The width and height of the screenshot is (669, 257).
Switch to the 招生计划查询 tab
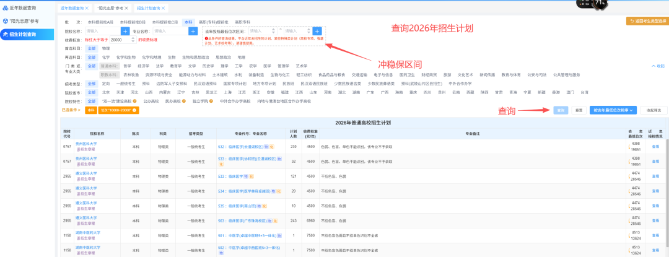149,8
